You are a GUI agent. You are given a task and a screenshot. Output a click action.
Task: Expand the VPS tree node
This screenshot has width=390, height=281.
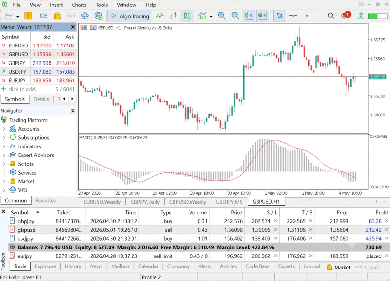click(x=4, y=190)
